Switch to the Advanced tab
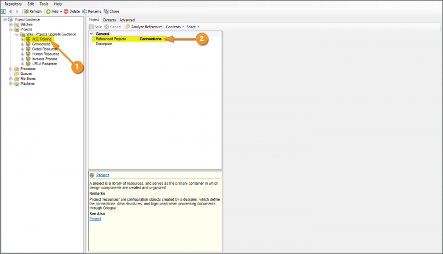The height and width of the screenshot is (254, 443). point(127,20)
